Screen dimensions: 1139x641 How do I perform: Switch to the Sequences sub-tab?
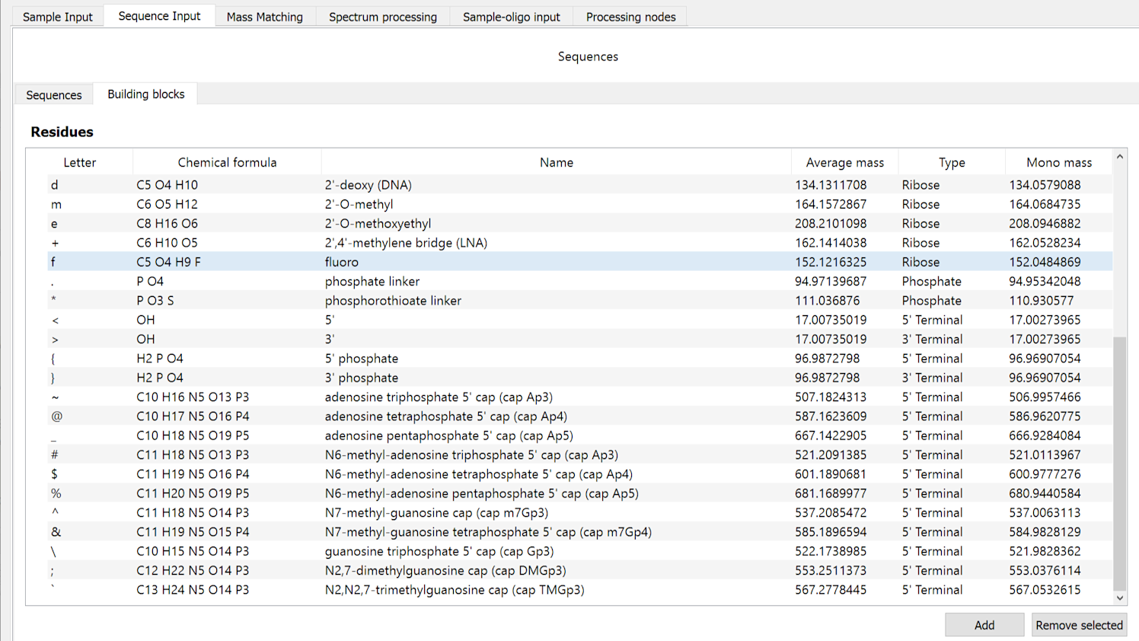pyautogui.click(x=53, y=95)
